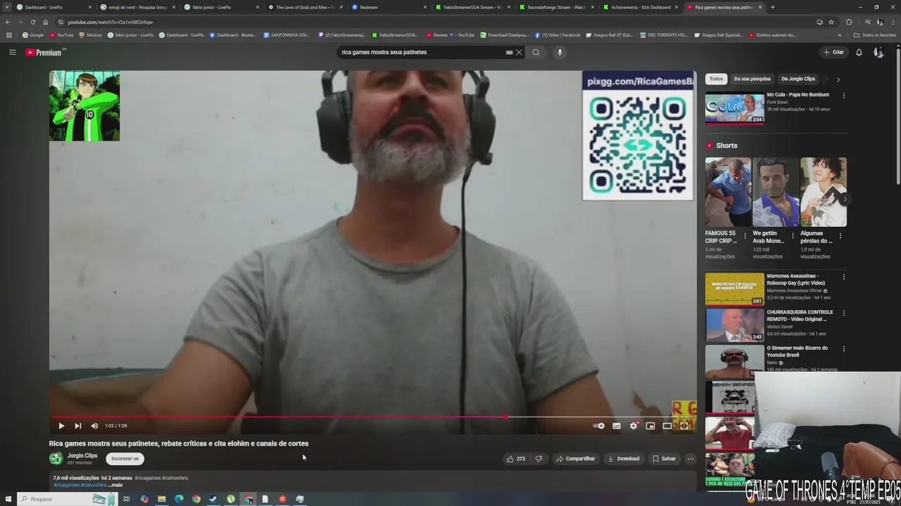Open more actions ellipsis below video
This screenshot has height=506, width=901.
690,458
